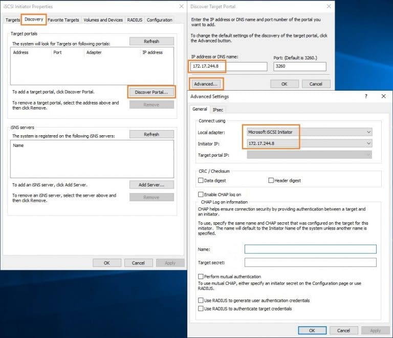The image size is (393, 338).
Task: Click the Advanced Settings help question mark
Action: pos(365,96)
